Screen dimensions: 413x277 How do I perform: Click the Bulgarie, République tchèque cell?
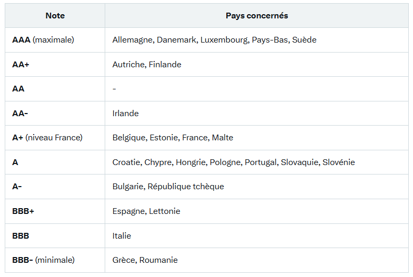(x=257, y=187)
